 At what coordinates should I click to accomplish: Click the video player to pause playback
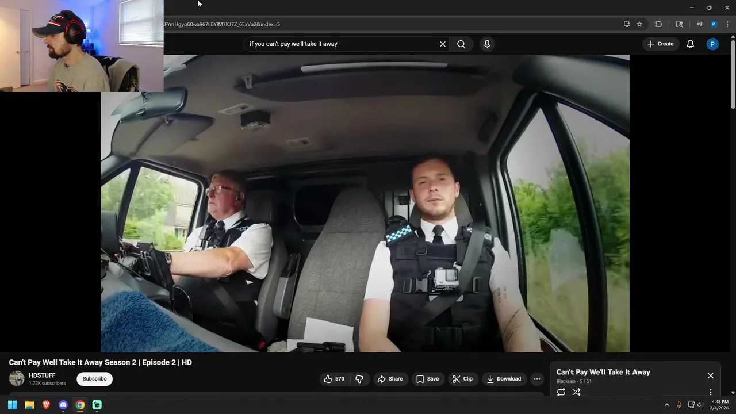pos(365,204)
